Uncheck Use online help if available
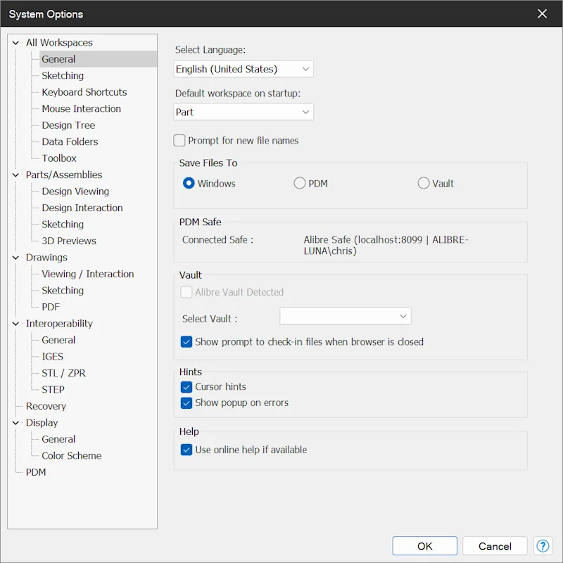 coord(186,450)
